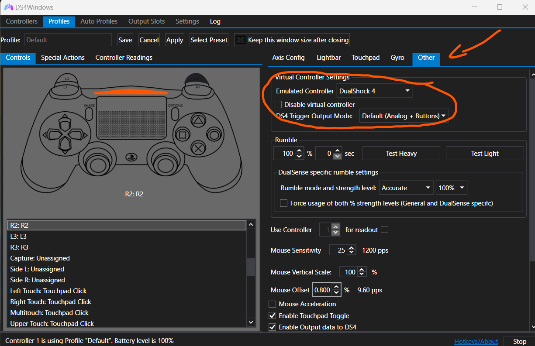Click the Cross button on controller diagram
The height and width of the screenshot is (346, 535).
pyautogui.click(x=197, y=148)
